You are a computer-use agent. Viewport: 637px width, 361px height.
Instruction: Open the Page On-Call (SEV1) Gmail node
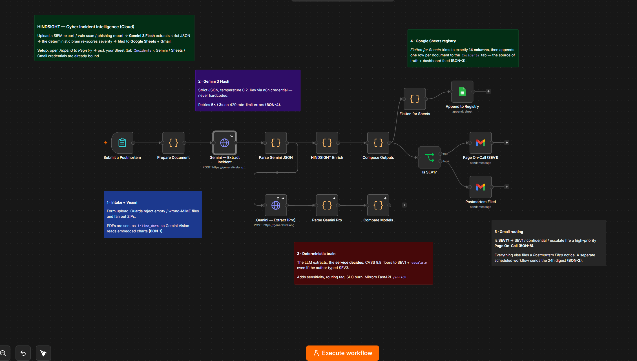click(481, 143)
